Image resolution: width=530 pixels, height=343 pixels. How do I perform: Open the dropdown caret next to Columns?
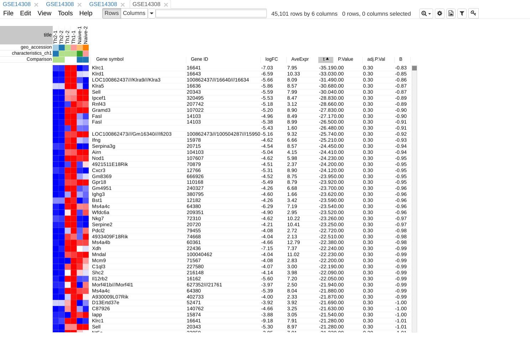click(x=152, y=13)
